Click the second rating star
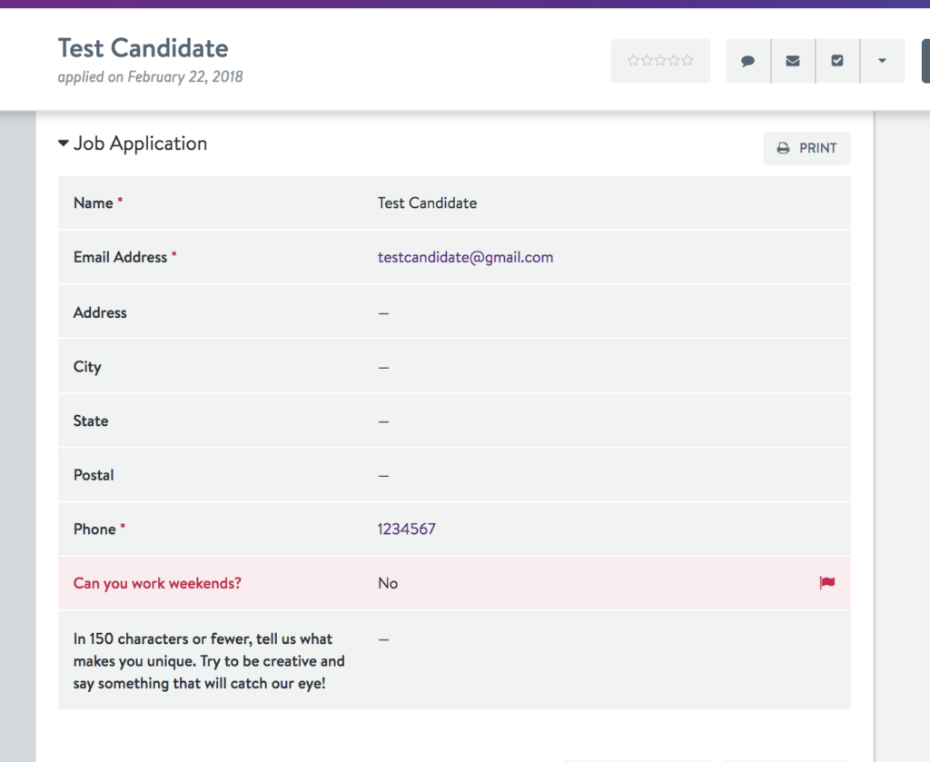The width and height of the screenshot is (930, 762). [647, 61]
